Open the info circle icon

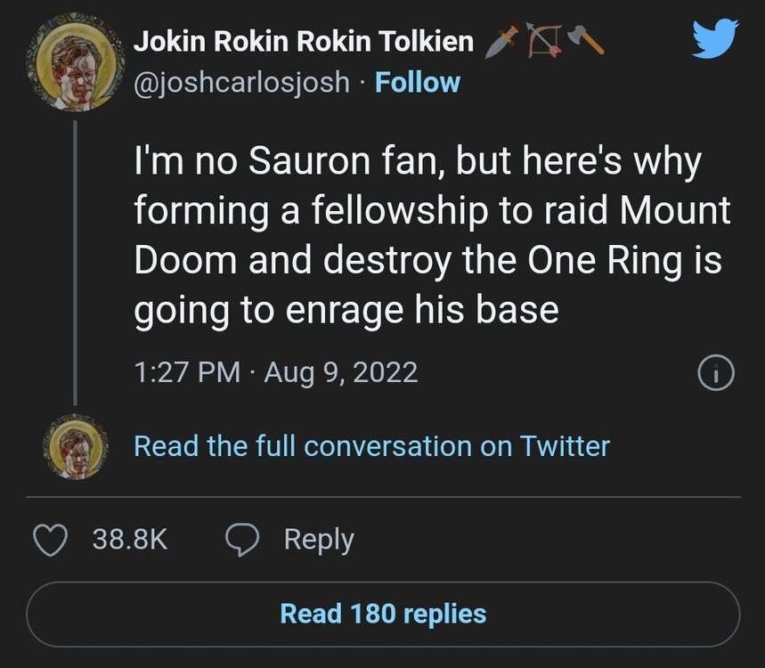tap(717, 374)
